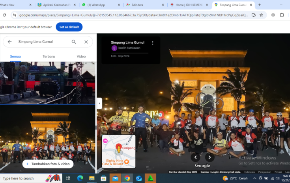
Task: Switch to the Terbaru tab
Action: click(x=49, y=57)
